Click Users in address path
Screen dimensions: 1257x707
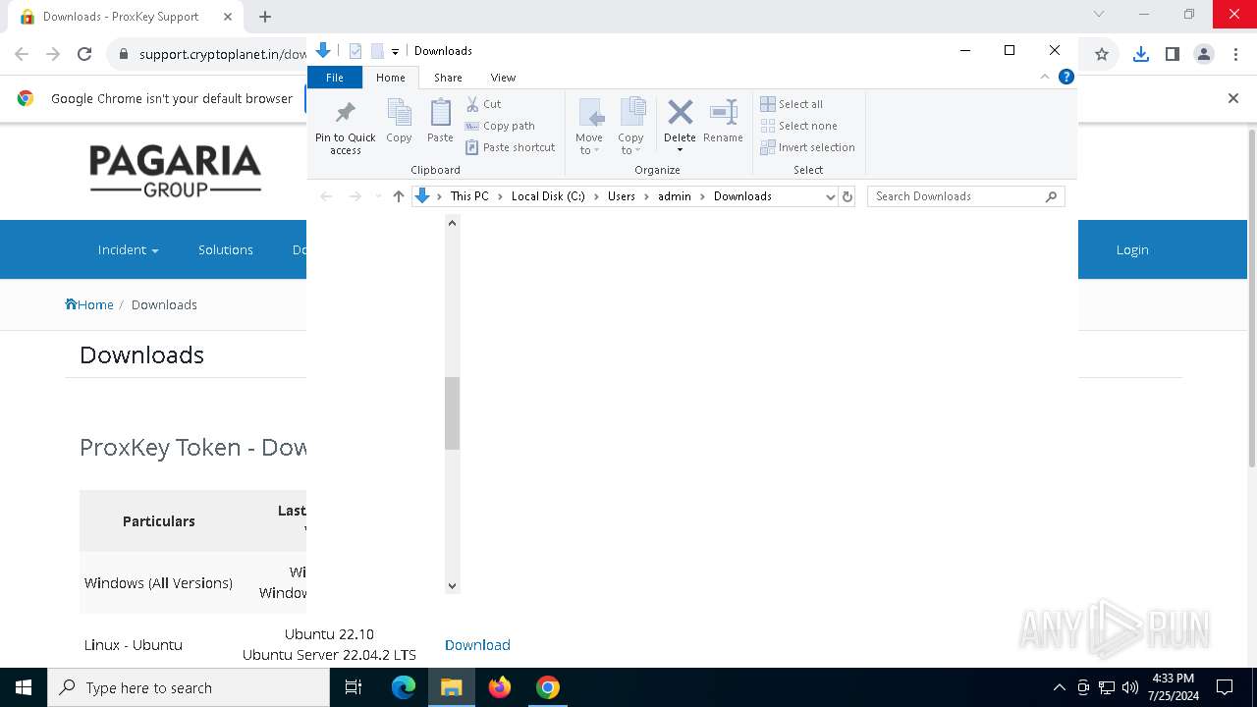pyautogui.click(x=621, y=196)
